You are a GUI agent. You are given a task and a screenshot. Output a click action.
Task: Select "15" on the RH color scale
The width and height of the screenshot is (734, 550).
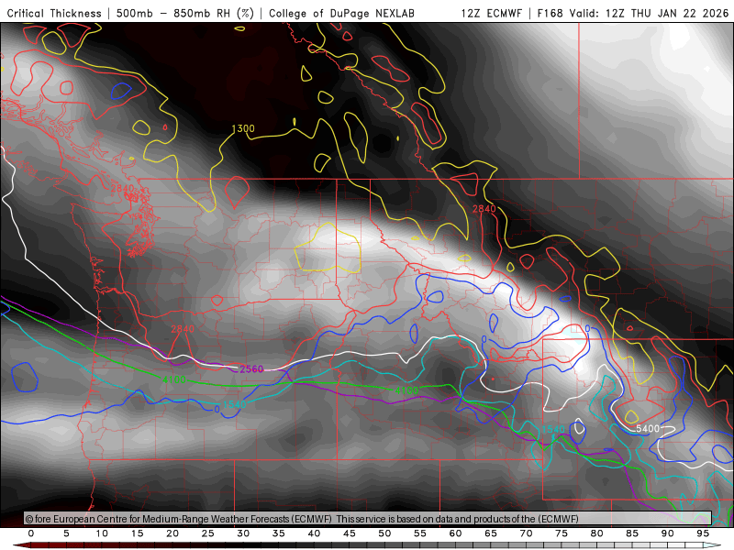pos(137,533)
